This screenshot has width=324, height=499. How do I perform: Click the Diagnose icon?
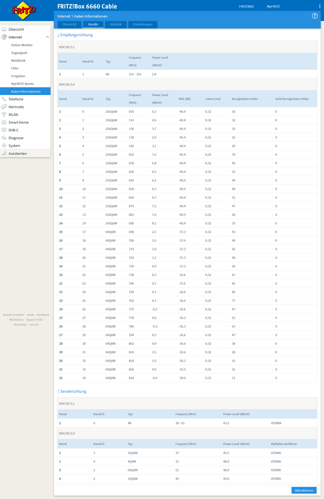[4, 138]
